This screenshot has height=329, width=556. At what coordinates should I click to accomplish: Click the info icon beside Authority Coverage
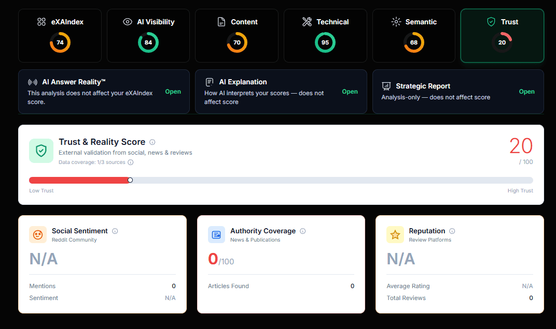coord(303,231)
